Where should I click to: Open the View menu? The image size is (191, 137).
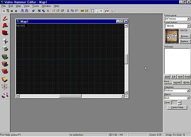coord(26,6)
